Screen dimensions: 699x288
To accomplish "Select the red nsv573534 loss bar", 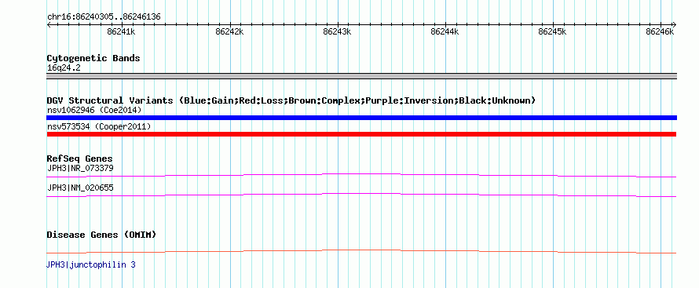I will [361, 134].
